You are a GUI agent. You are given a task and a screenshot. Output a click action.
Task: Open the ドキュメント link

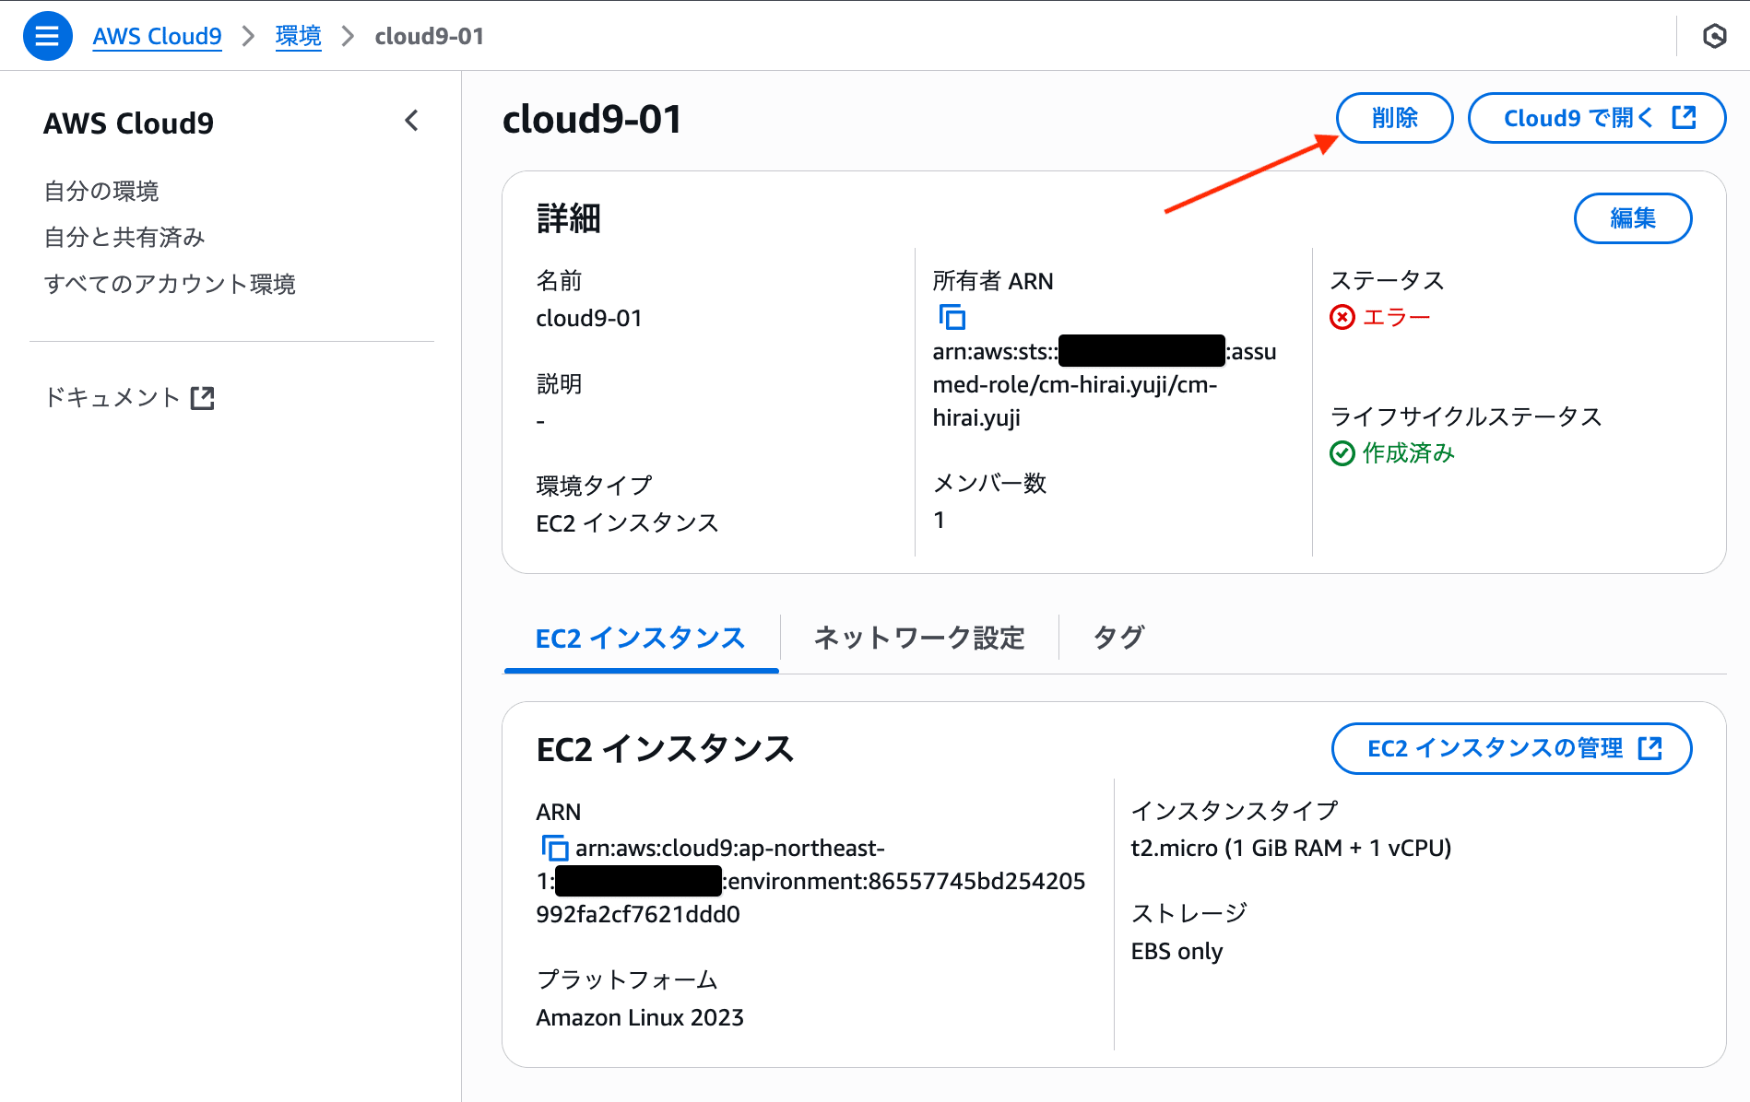coord(128,398)
